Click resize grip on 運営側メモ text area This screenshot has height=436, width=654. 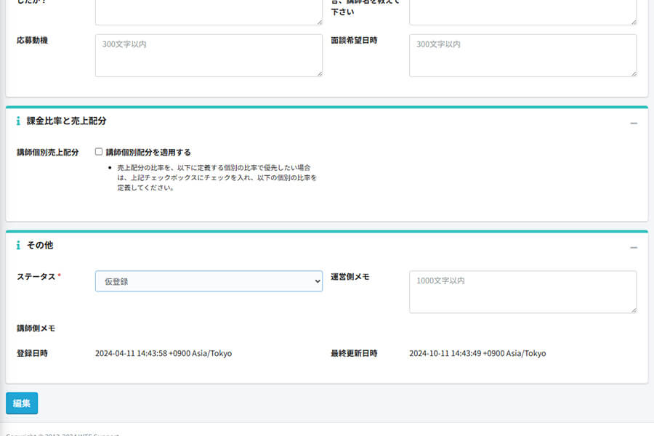click(632, 309)
